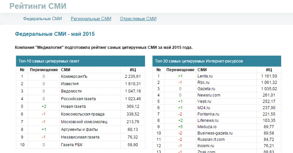Viewport: 293px width, 153px height.
Task: Click the value 1 035,02
Action: click(269, 89)
